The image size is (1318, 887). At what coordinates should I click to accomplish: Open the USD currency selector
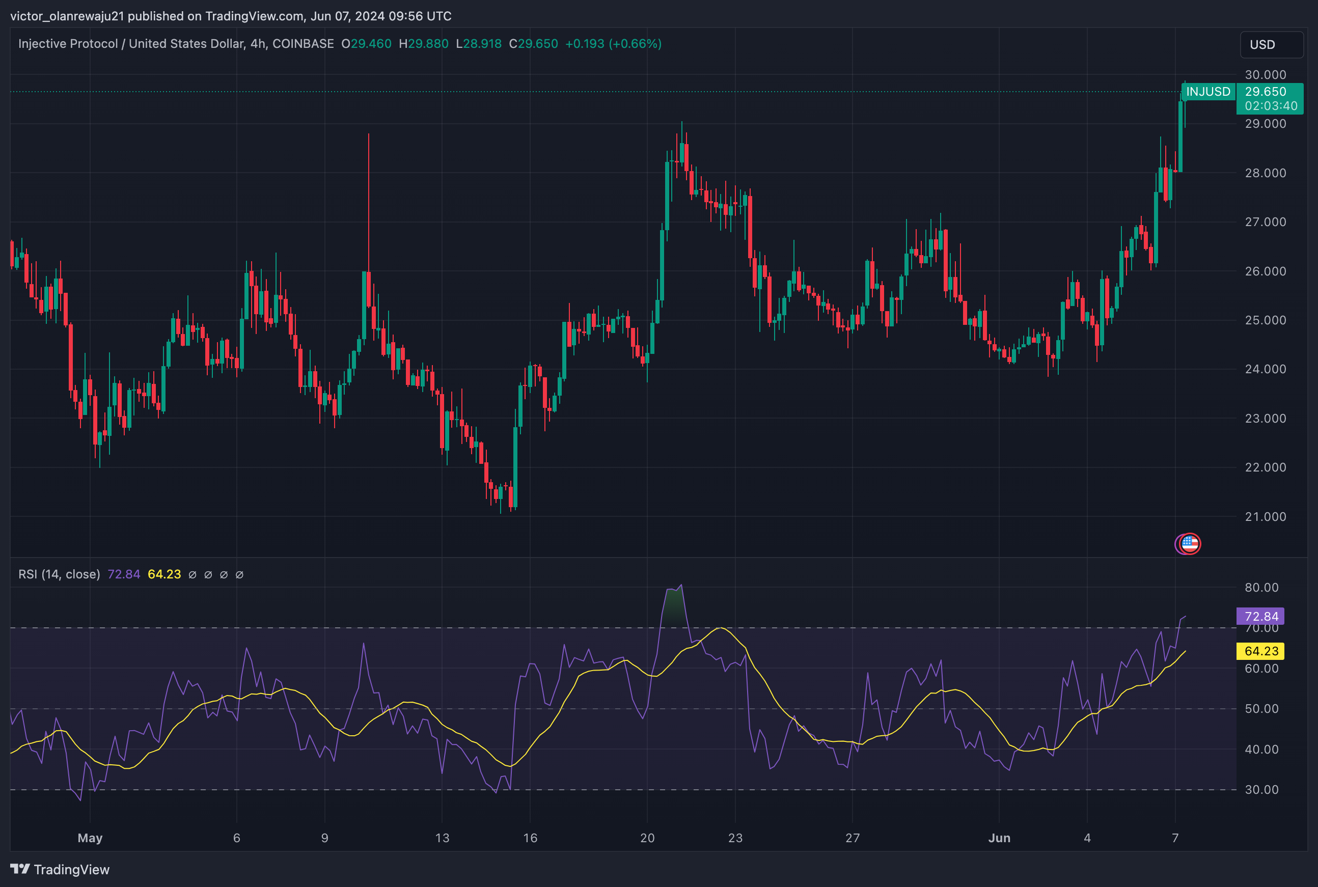(1271, 44)
